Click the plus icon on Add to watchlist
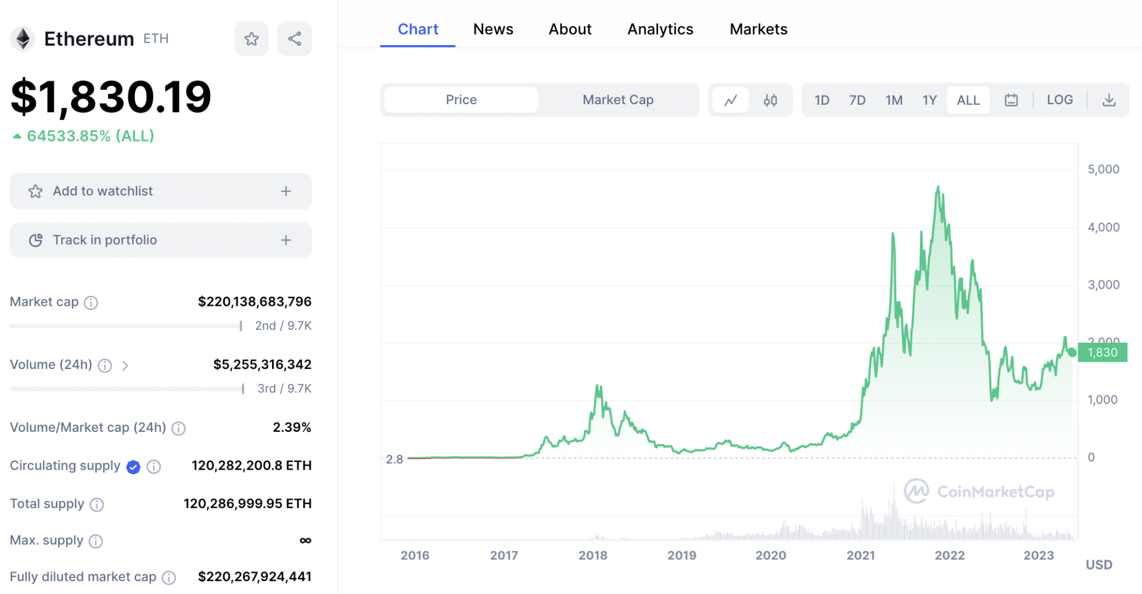Viewport: 1142px width, 594px height. [286, 191]
